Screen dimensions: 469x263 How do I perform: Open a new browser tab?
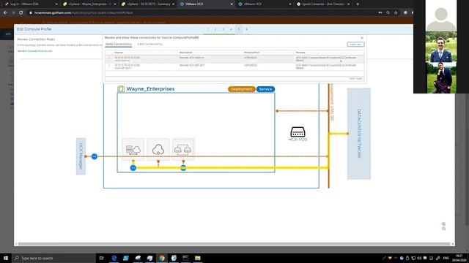click(x=358, y=4)
